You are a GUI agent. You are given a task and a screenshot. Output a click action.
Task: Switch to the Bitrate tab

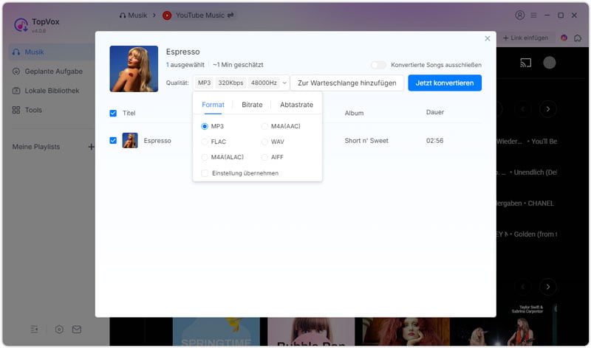252,105
